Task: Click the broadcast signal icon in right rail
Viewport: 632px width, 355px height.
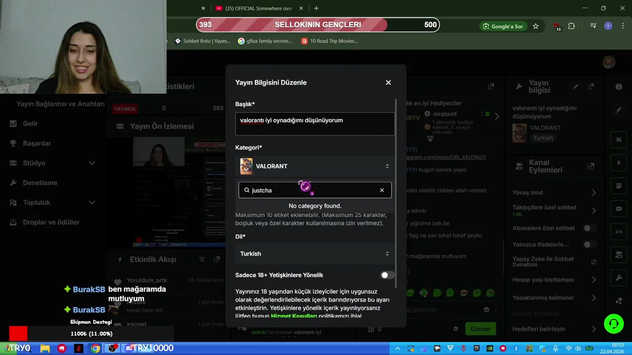Action: [619, 232]
